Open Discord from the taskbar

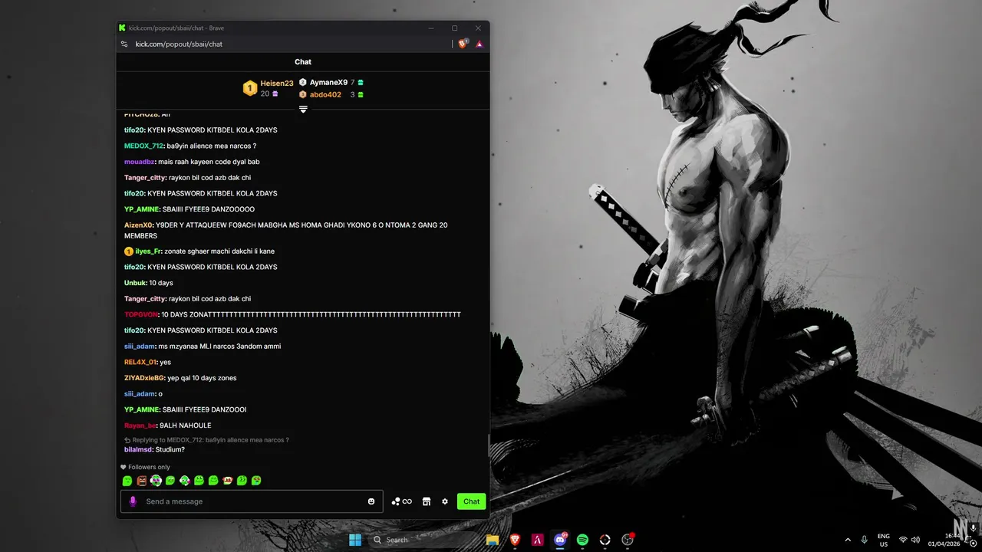tap(560, 540)
